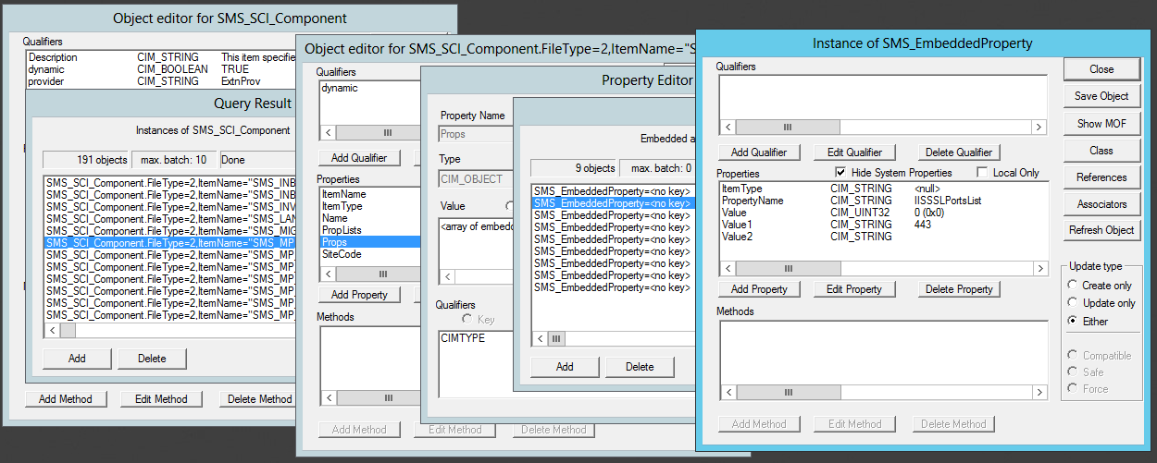Enable the Local Only checkbox

click(983, 173)
